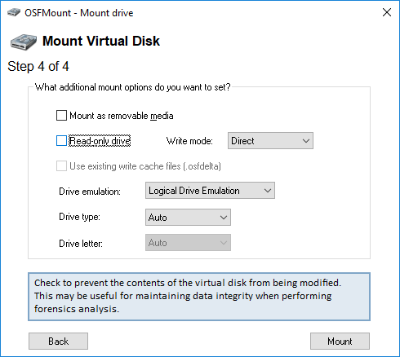Click the Mount as removable media label
Image resolution: width=400 pixels, height=357 pixels.
click(122, 116)
